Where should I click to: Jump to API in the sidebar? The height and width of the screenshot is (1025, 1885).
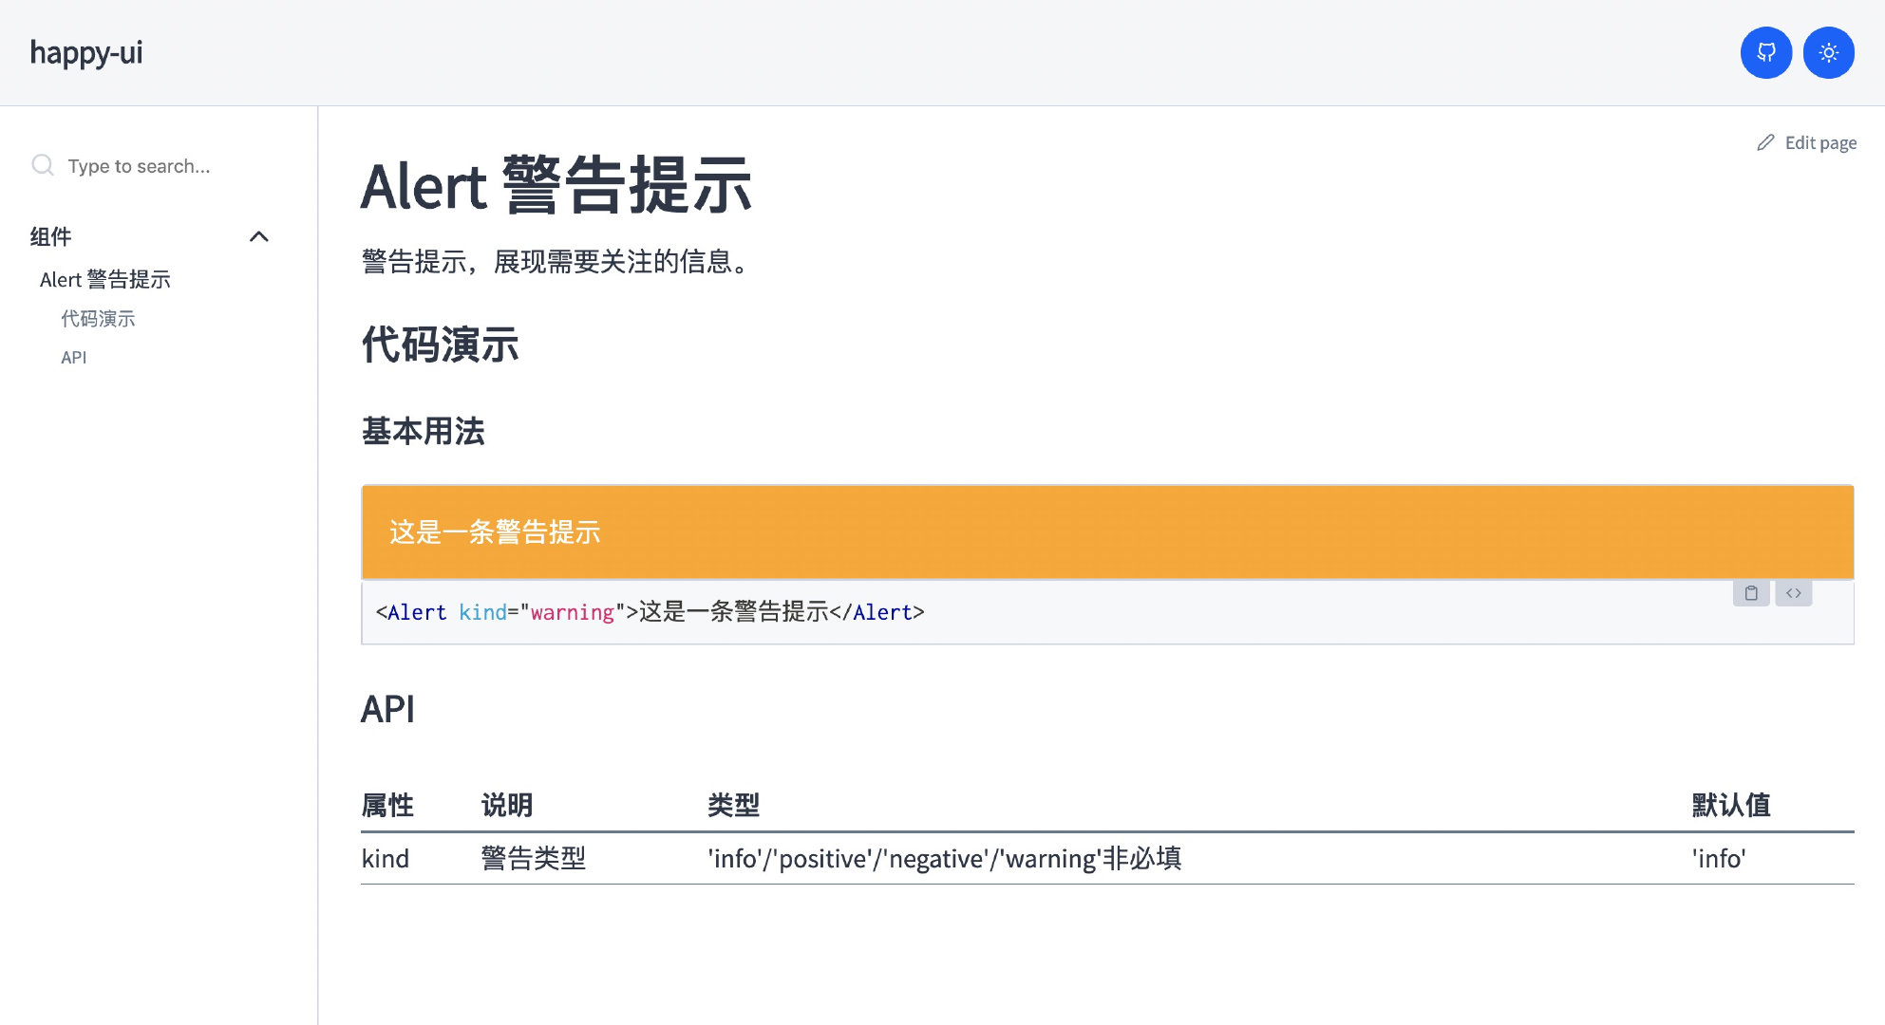(x=74, y=358)
